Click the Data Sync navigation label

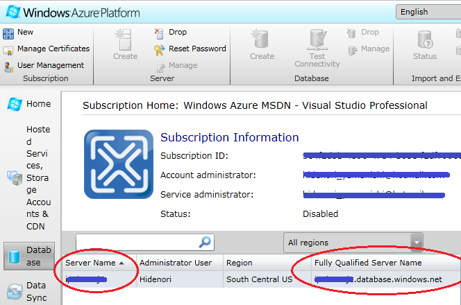coord(37,292)
